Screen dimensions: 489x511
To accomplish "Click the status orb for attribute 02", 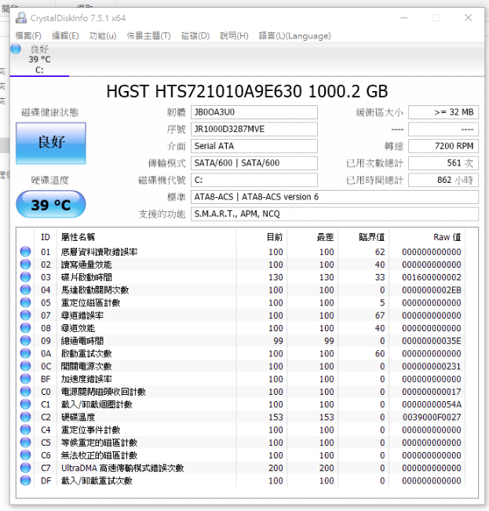I will click(x=25, y=265).
